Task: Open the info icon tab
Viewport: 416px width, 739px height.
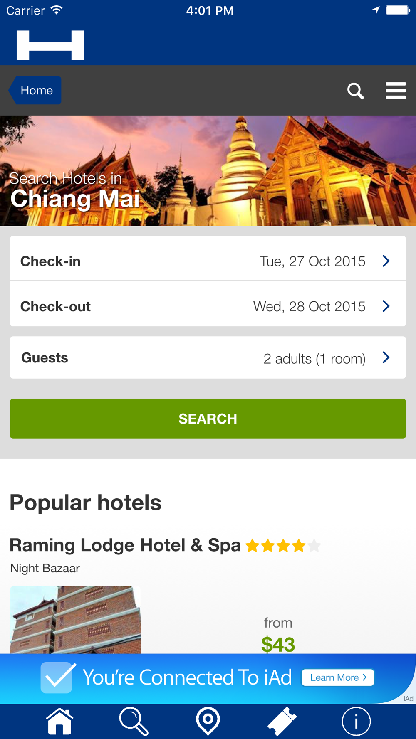Action: click(x=356, y=721)
